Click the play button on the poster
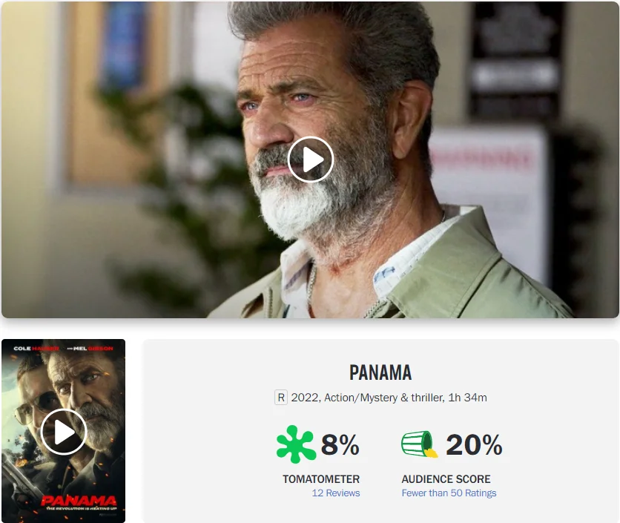The height and width of the screenshot is (523, 620). pyautogui.click(x=64, y=432)
